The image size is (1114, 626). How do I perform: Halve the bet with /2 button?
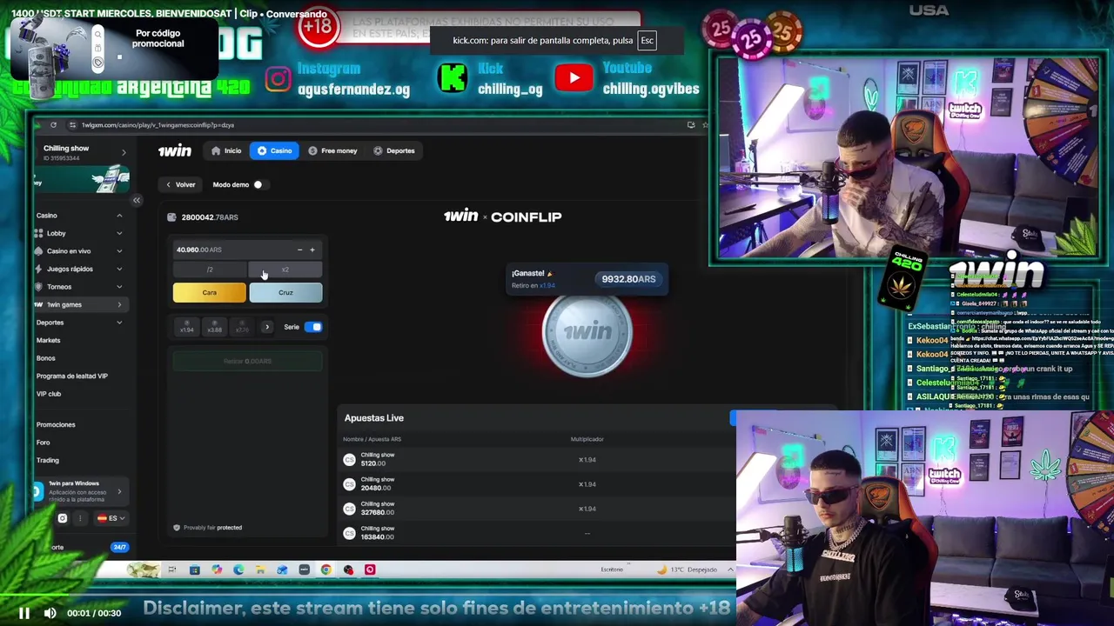coord(210,270)
